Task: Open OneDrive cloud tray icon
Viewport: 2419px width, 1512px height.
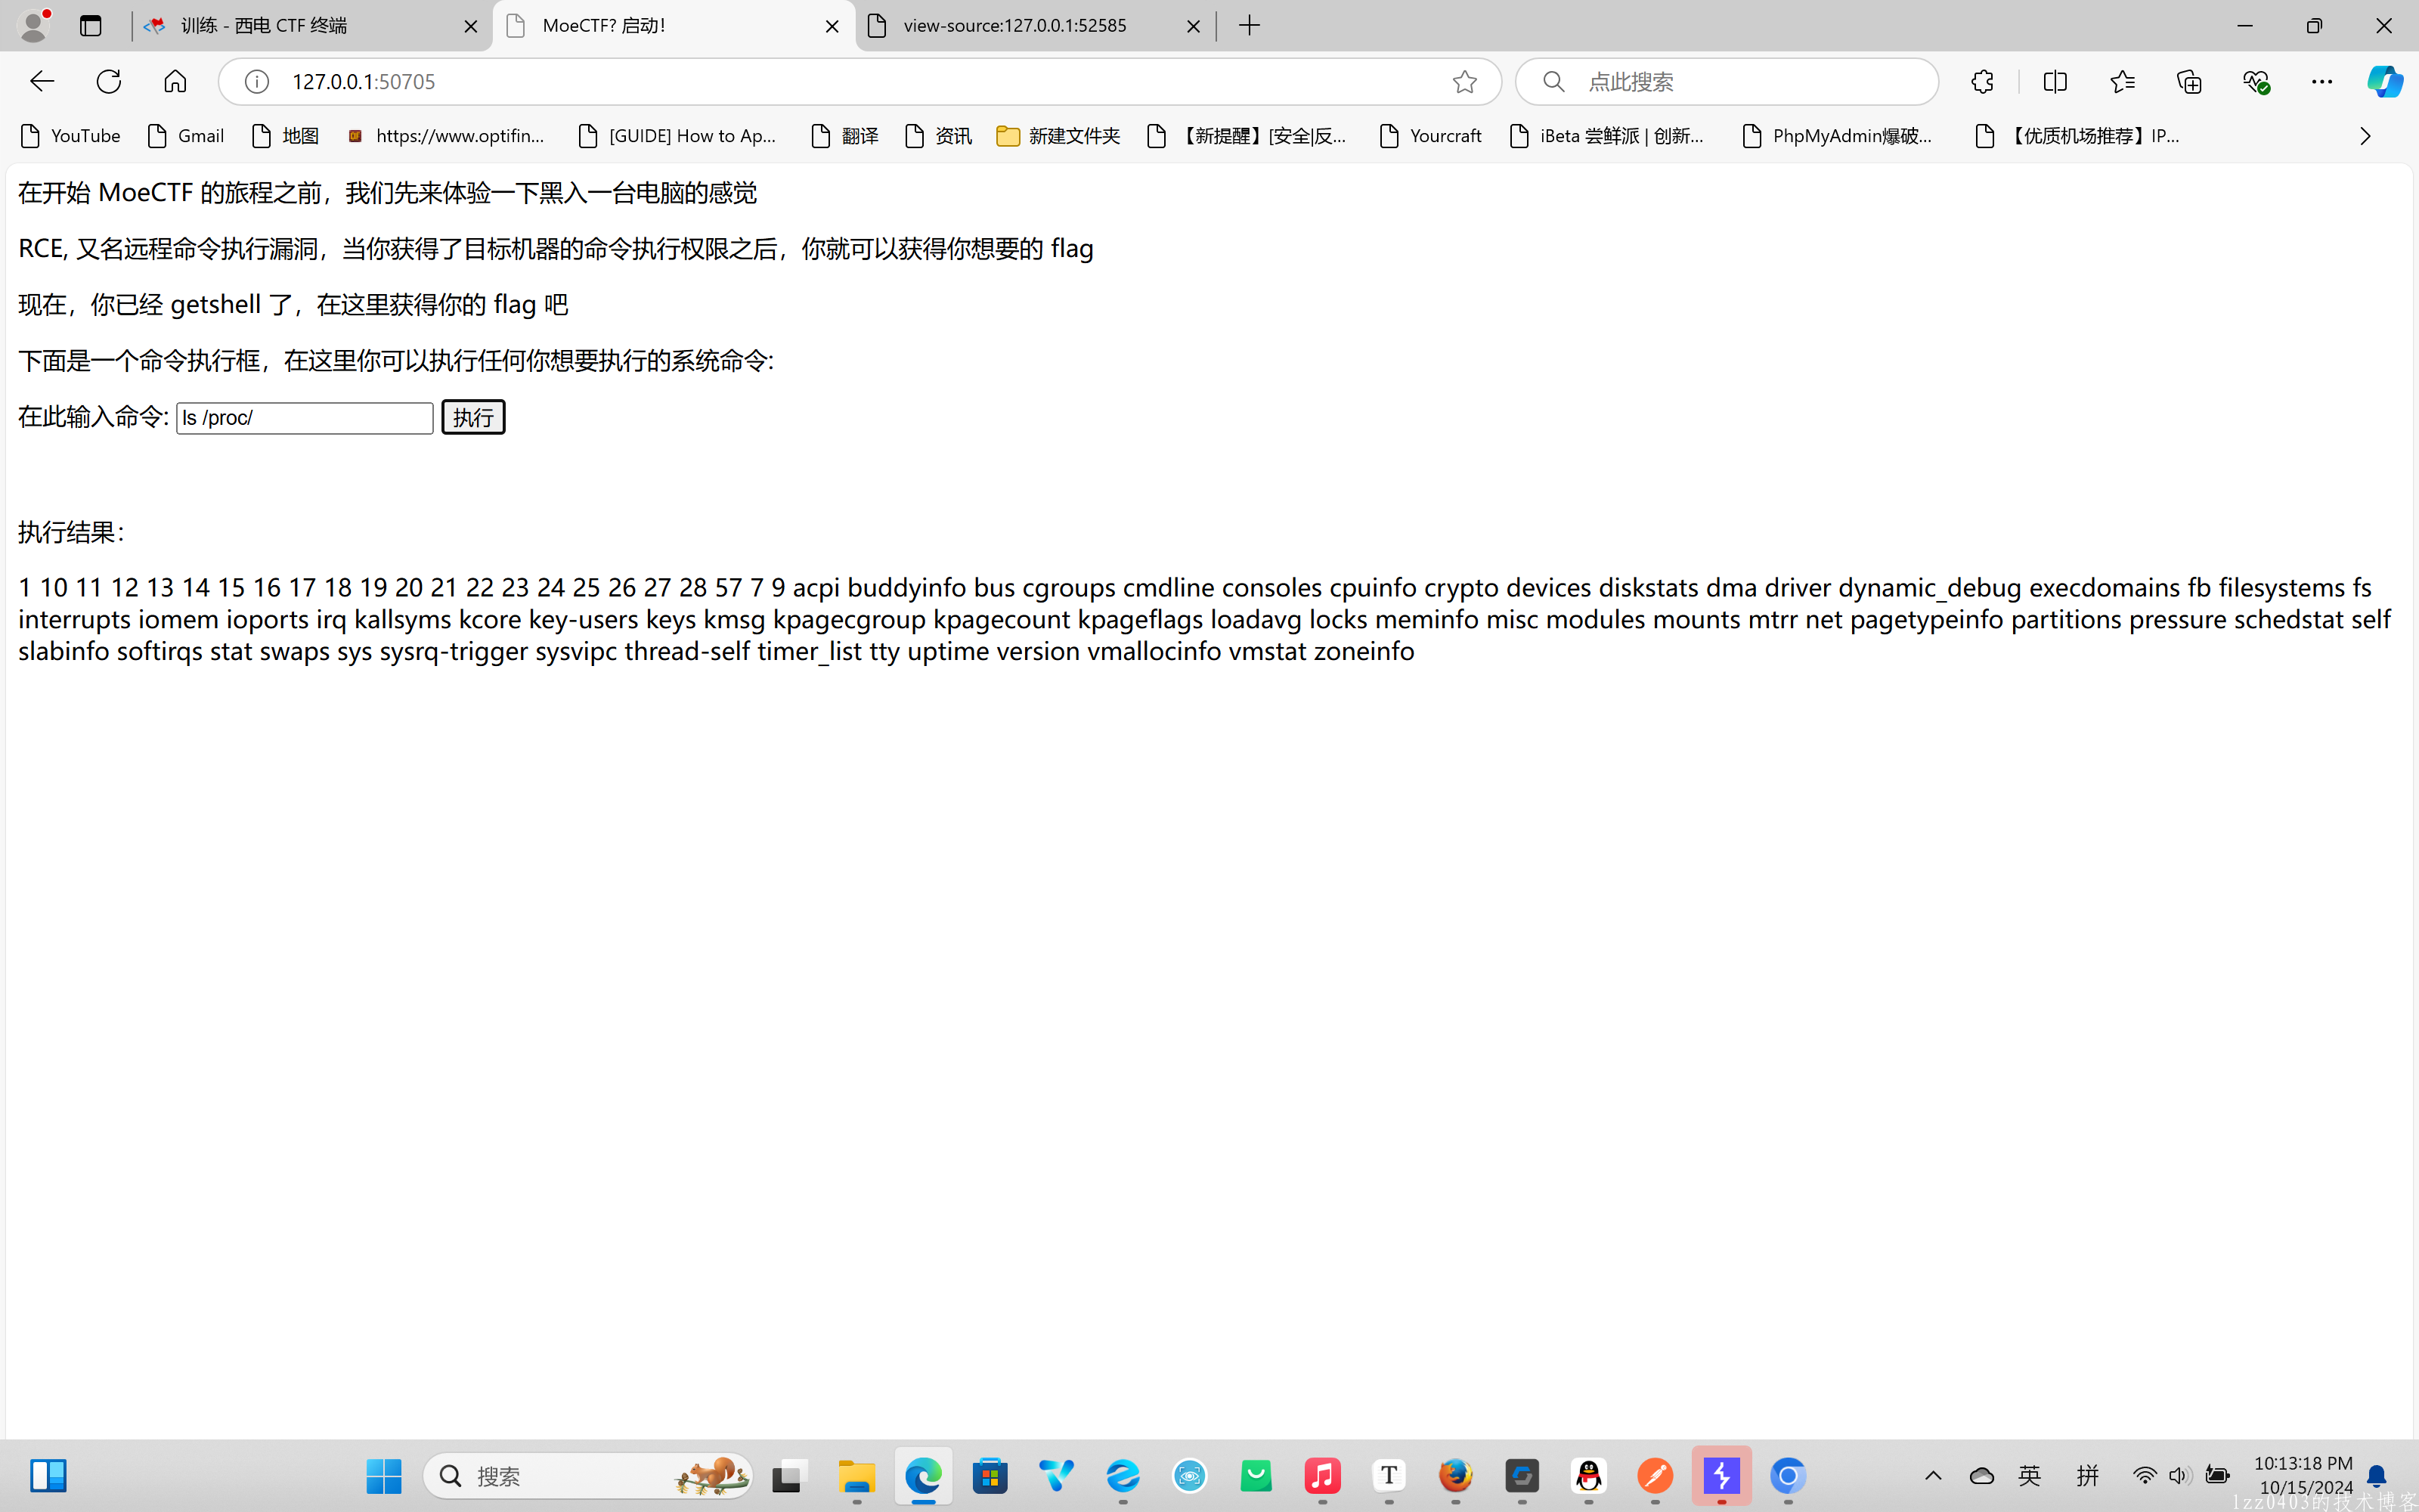Action: pos(1981,1475)
